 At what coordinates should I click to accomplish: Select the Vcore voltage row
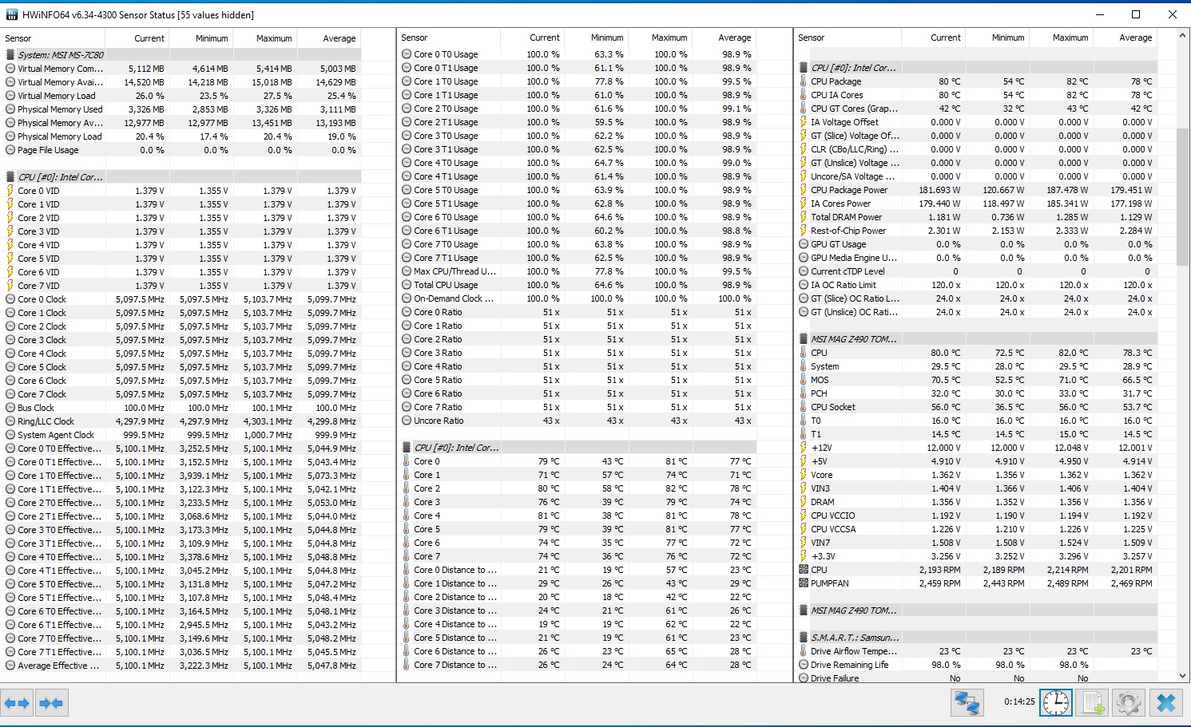(978, 475)
